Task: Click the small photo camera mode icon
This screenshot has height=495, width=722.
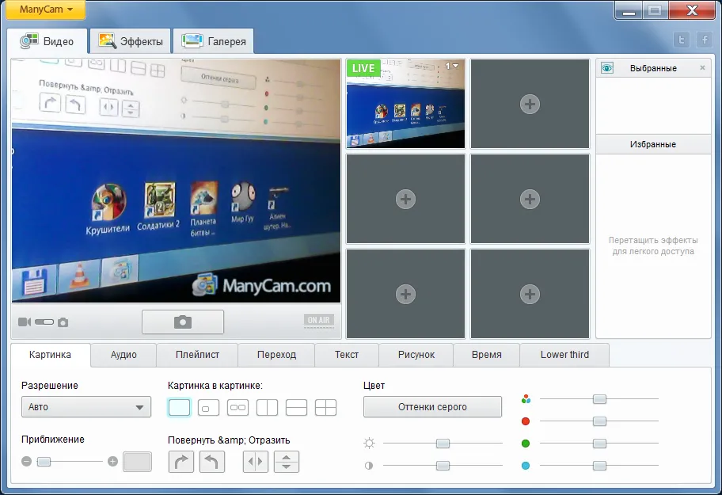Action: click(63, 322)
